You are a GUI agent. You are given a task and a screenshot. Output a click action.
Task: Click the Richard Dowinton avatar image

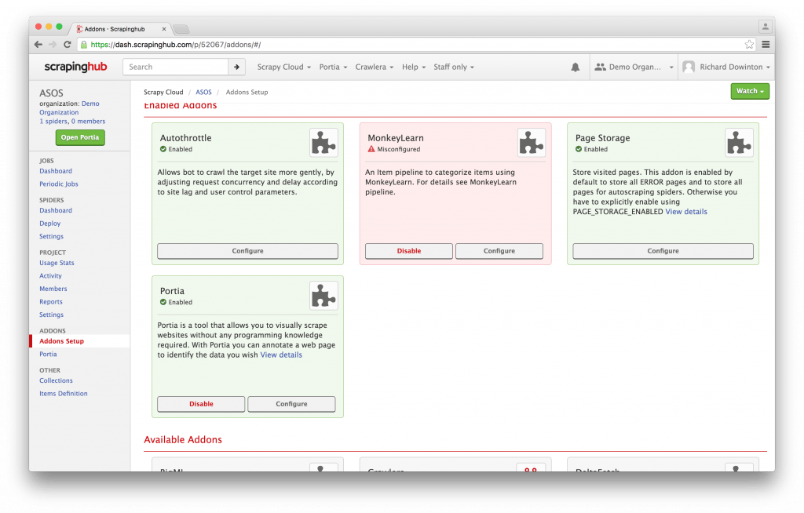point(689,67)
